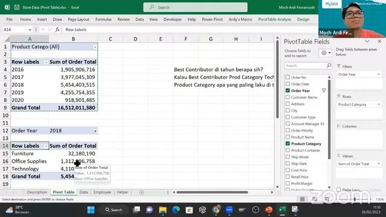The width and height of the screenshot is (386, 217).
Task: Click the vertical worksheet scrollbar thumb
Action: (277, 79)
